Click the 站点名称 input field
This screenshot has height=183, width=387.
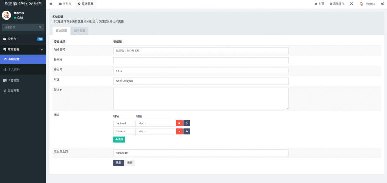point(201,51)
